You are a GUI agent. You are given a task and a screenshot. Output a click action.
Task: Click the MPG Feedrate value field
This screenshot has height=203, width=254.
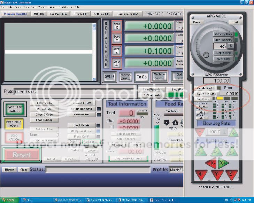[216, 80]
